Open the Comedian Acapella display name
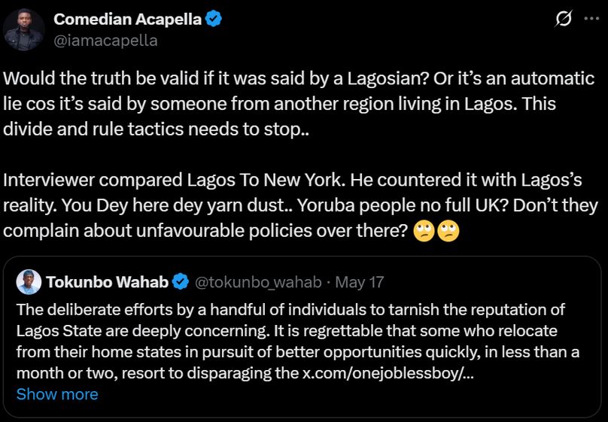 (127, 20)
